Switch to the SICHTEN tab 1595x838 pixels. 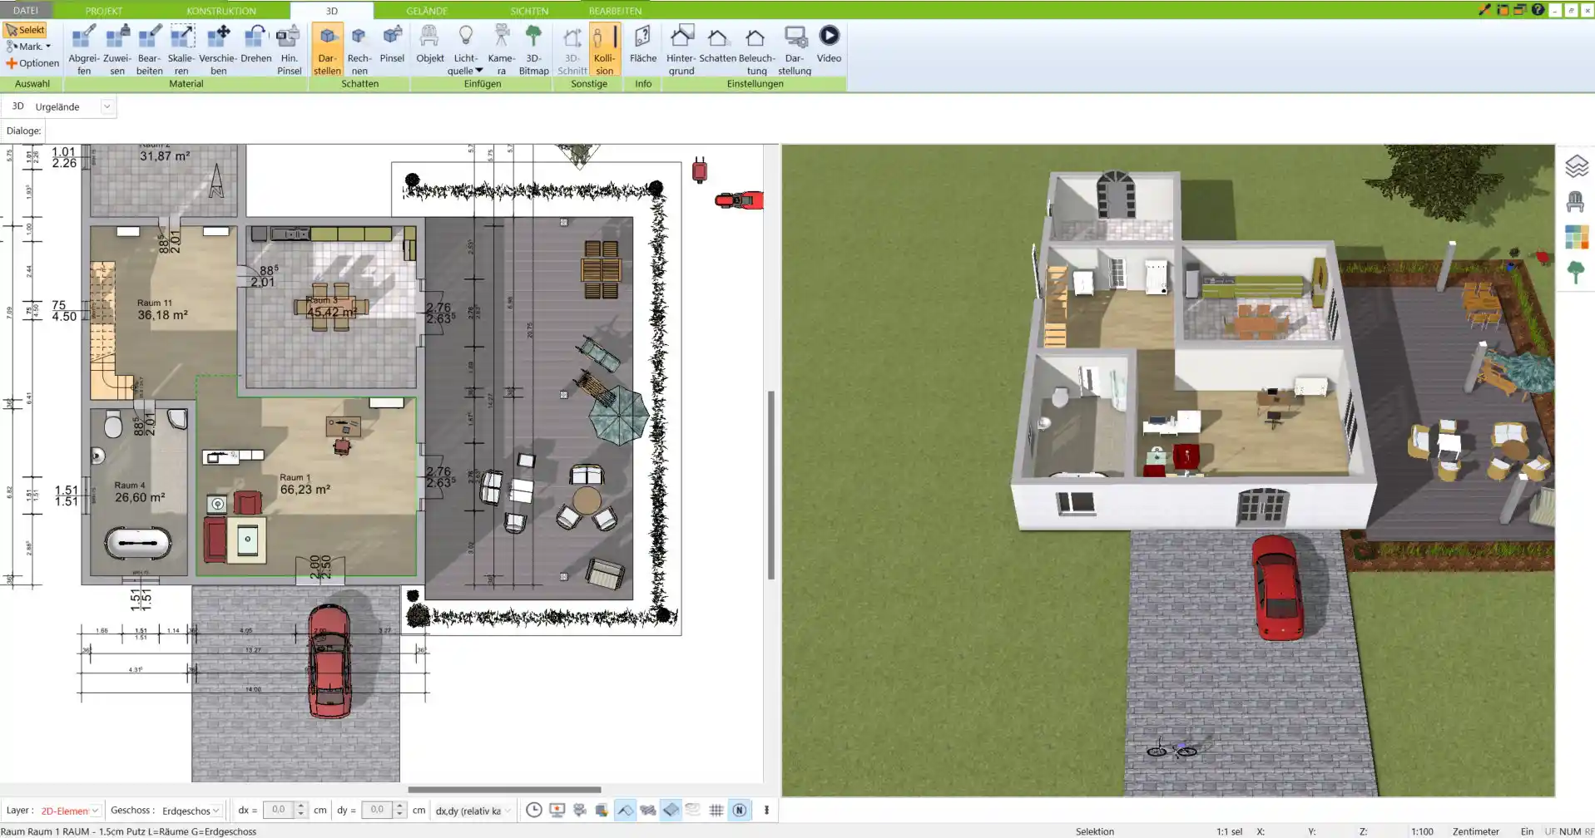(529, 11)
